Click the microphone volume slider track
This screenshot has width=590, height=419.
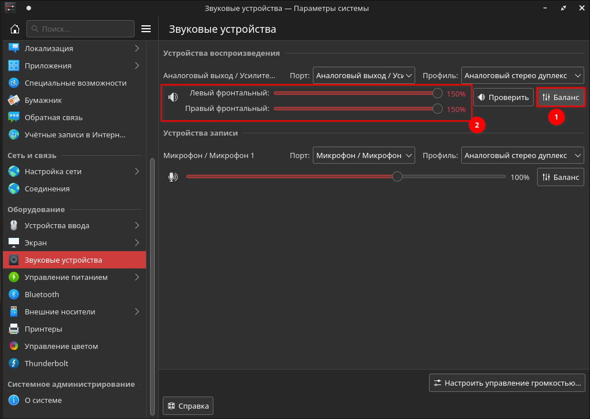tap(346, 176)
